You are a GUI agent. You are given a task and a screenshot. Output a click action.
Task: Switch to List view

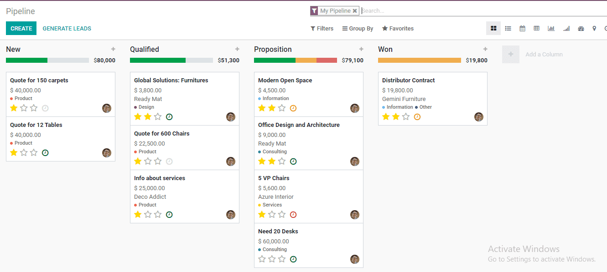(x=508, y=28)
